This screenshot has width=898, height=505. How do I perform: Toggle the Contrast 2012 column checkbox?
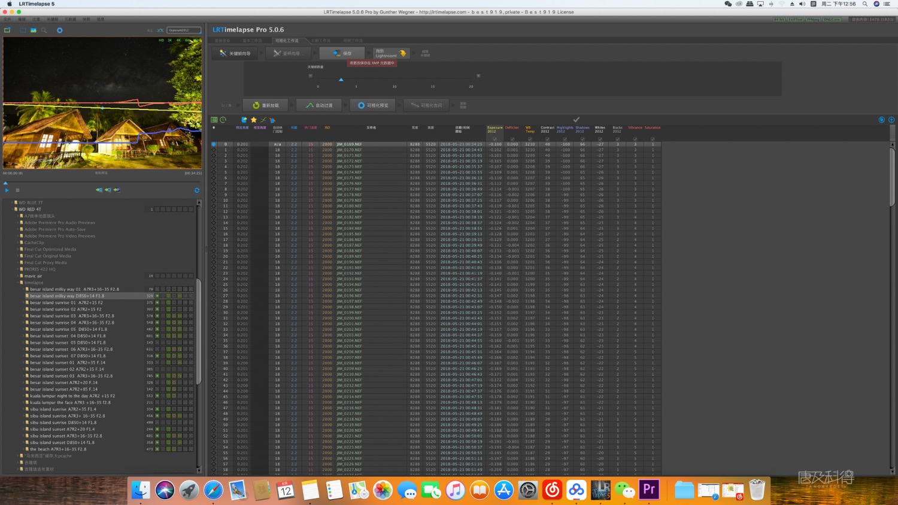(x=547, y=139)
